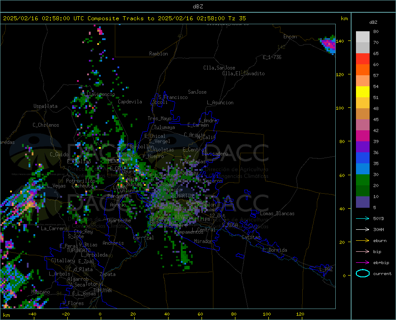This screenshot has width=396, height=320.
Task: Click the C_Chilenos map label
Action: click(46, 125)
